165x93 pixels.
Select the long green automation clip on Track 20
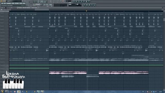point(86,65)
